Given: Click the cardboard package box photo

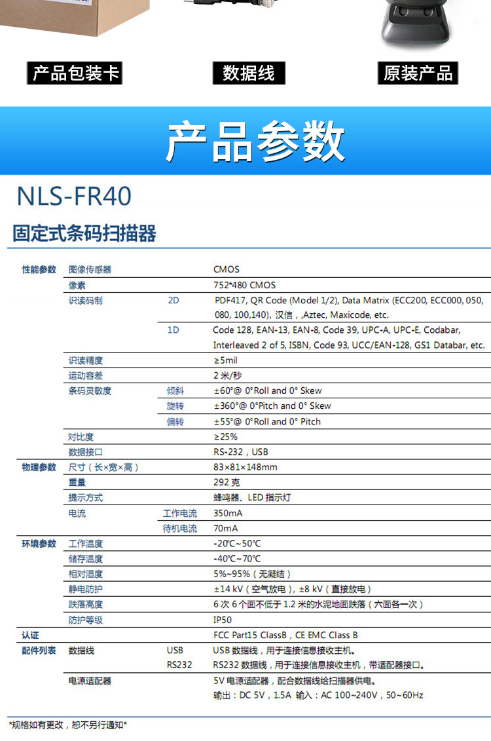Looking at the screenshot, I should tap(75, 18).
